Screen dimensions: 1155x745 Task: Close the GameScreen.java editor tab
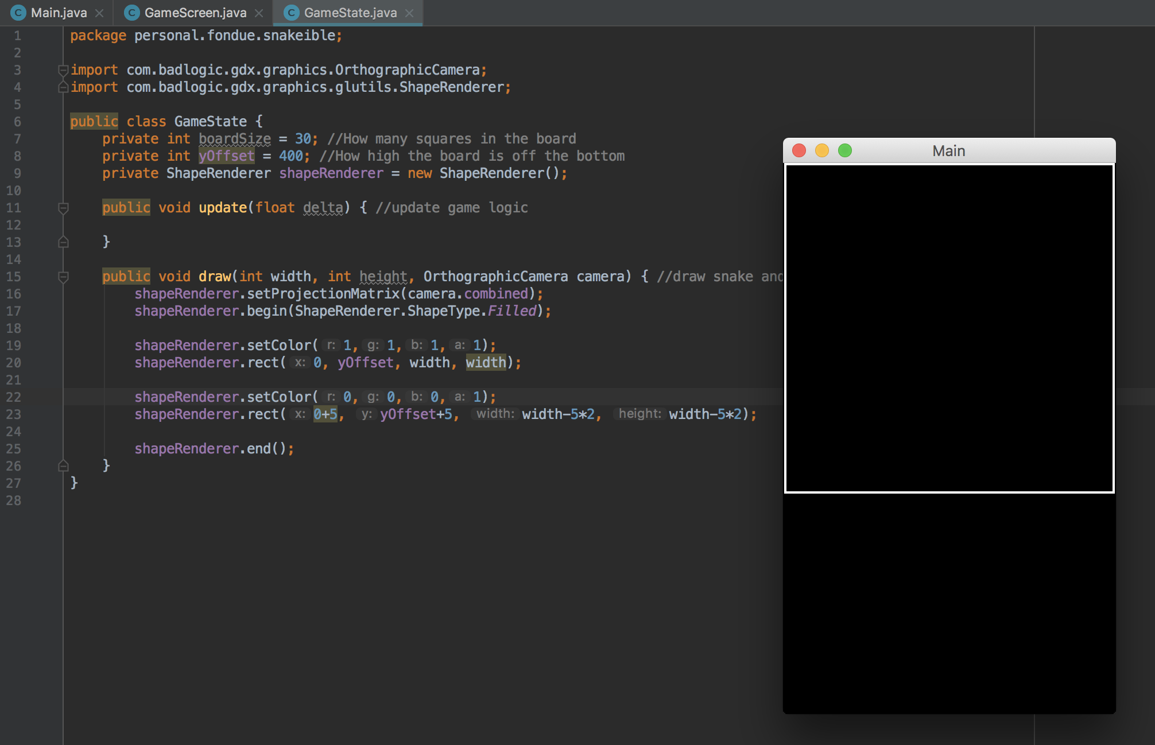click(x=259, y=13)
